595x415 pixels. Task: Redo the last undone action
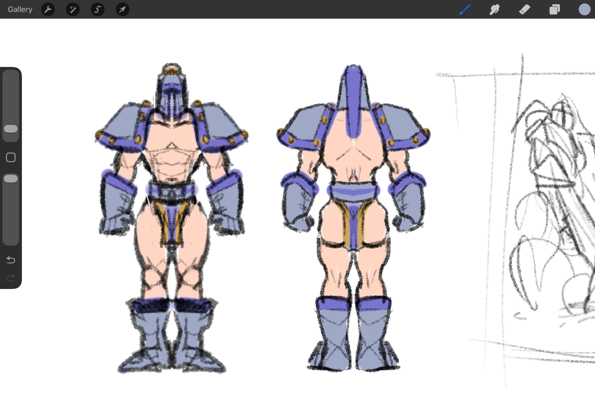[x=11, y=278]
